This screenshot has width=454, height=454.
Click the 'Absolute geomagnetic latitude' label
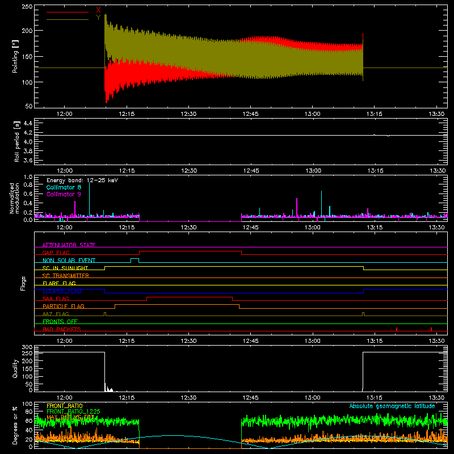tap(392, 406)
